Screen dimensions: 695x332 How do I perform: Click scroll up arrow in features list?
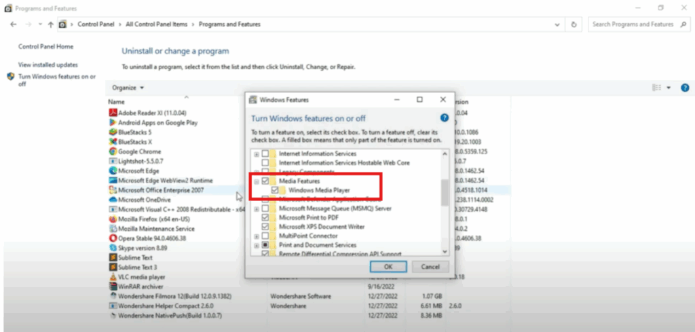coord(445,153)
